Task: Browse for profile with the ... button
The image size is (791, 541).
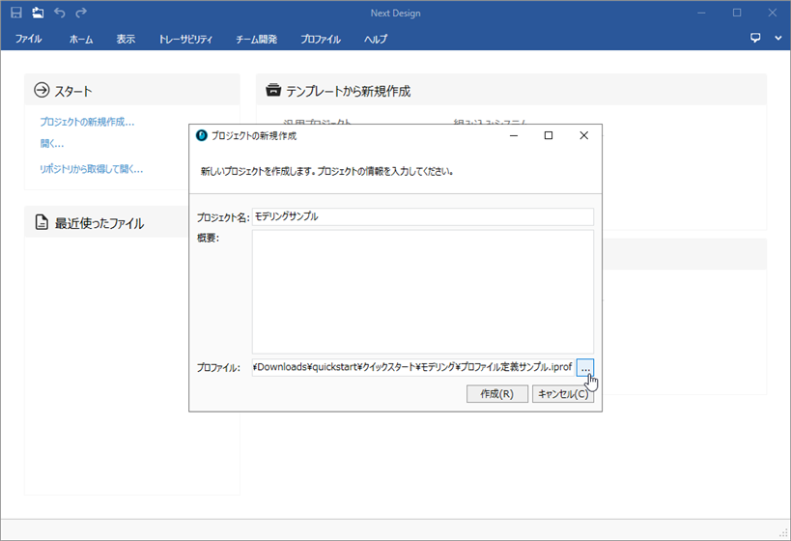Action: (585, 368)
